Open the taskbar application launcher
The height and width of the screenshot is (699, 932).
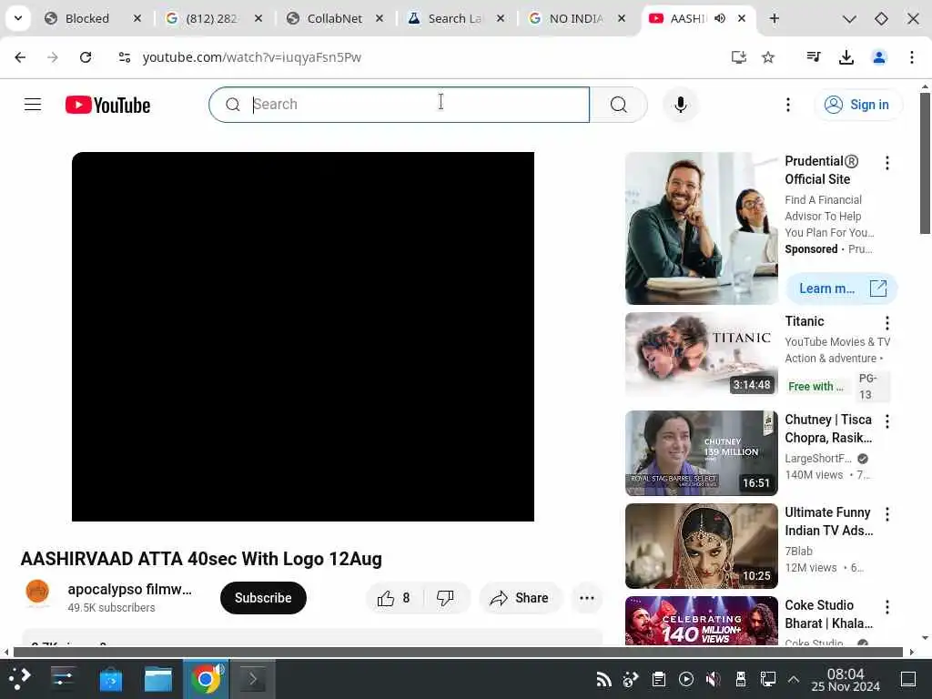pyautogui.click(x=20, y=678)
